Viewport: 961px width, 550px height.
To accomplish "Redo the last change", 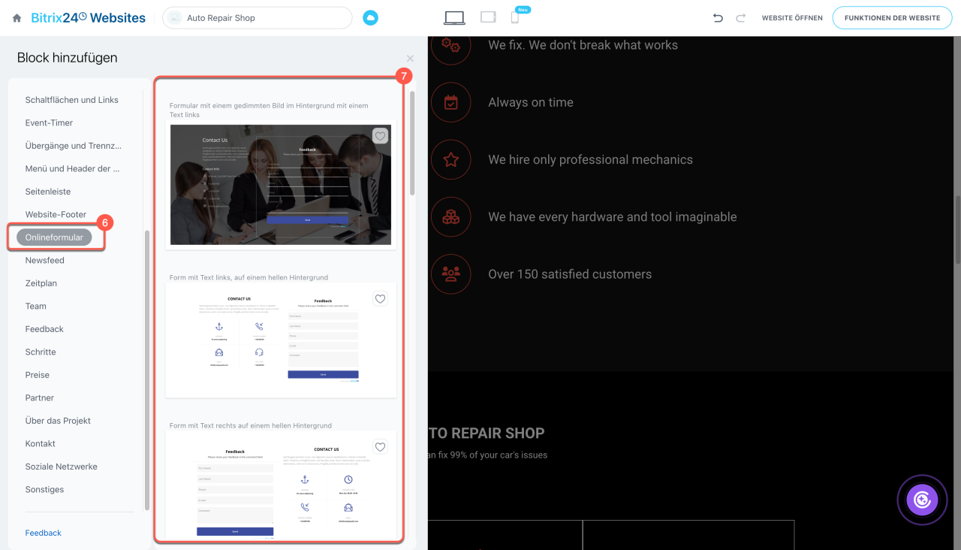I will [741, 18].
